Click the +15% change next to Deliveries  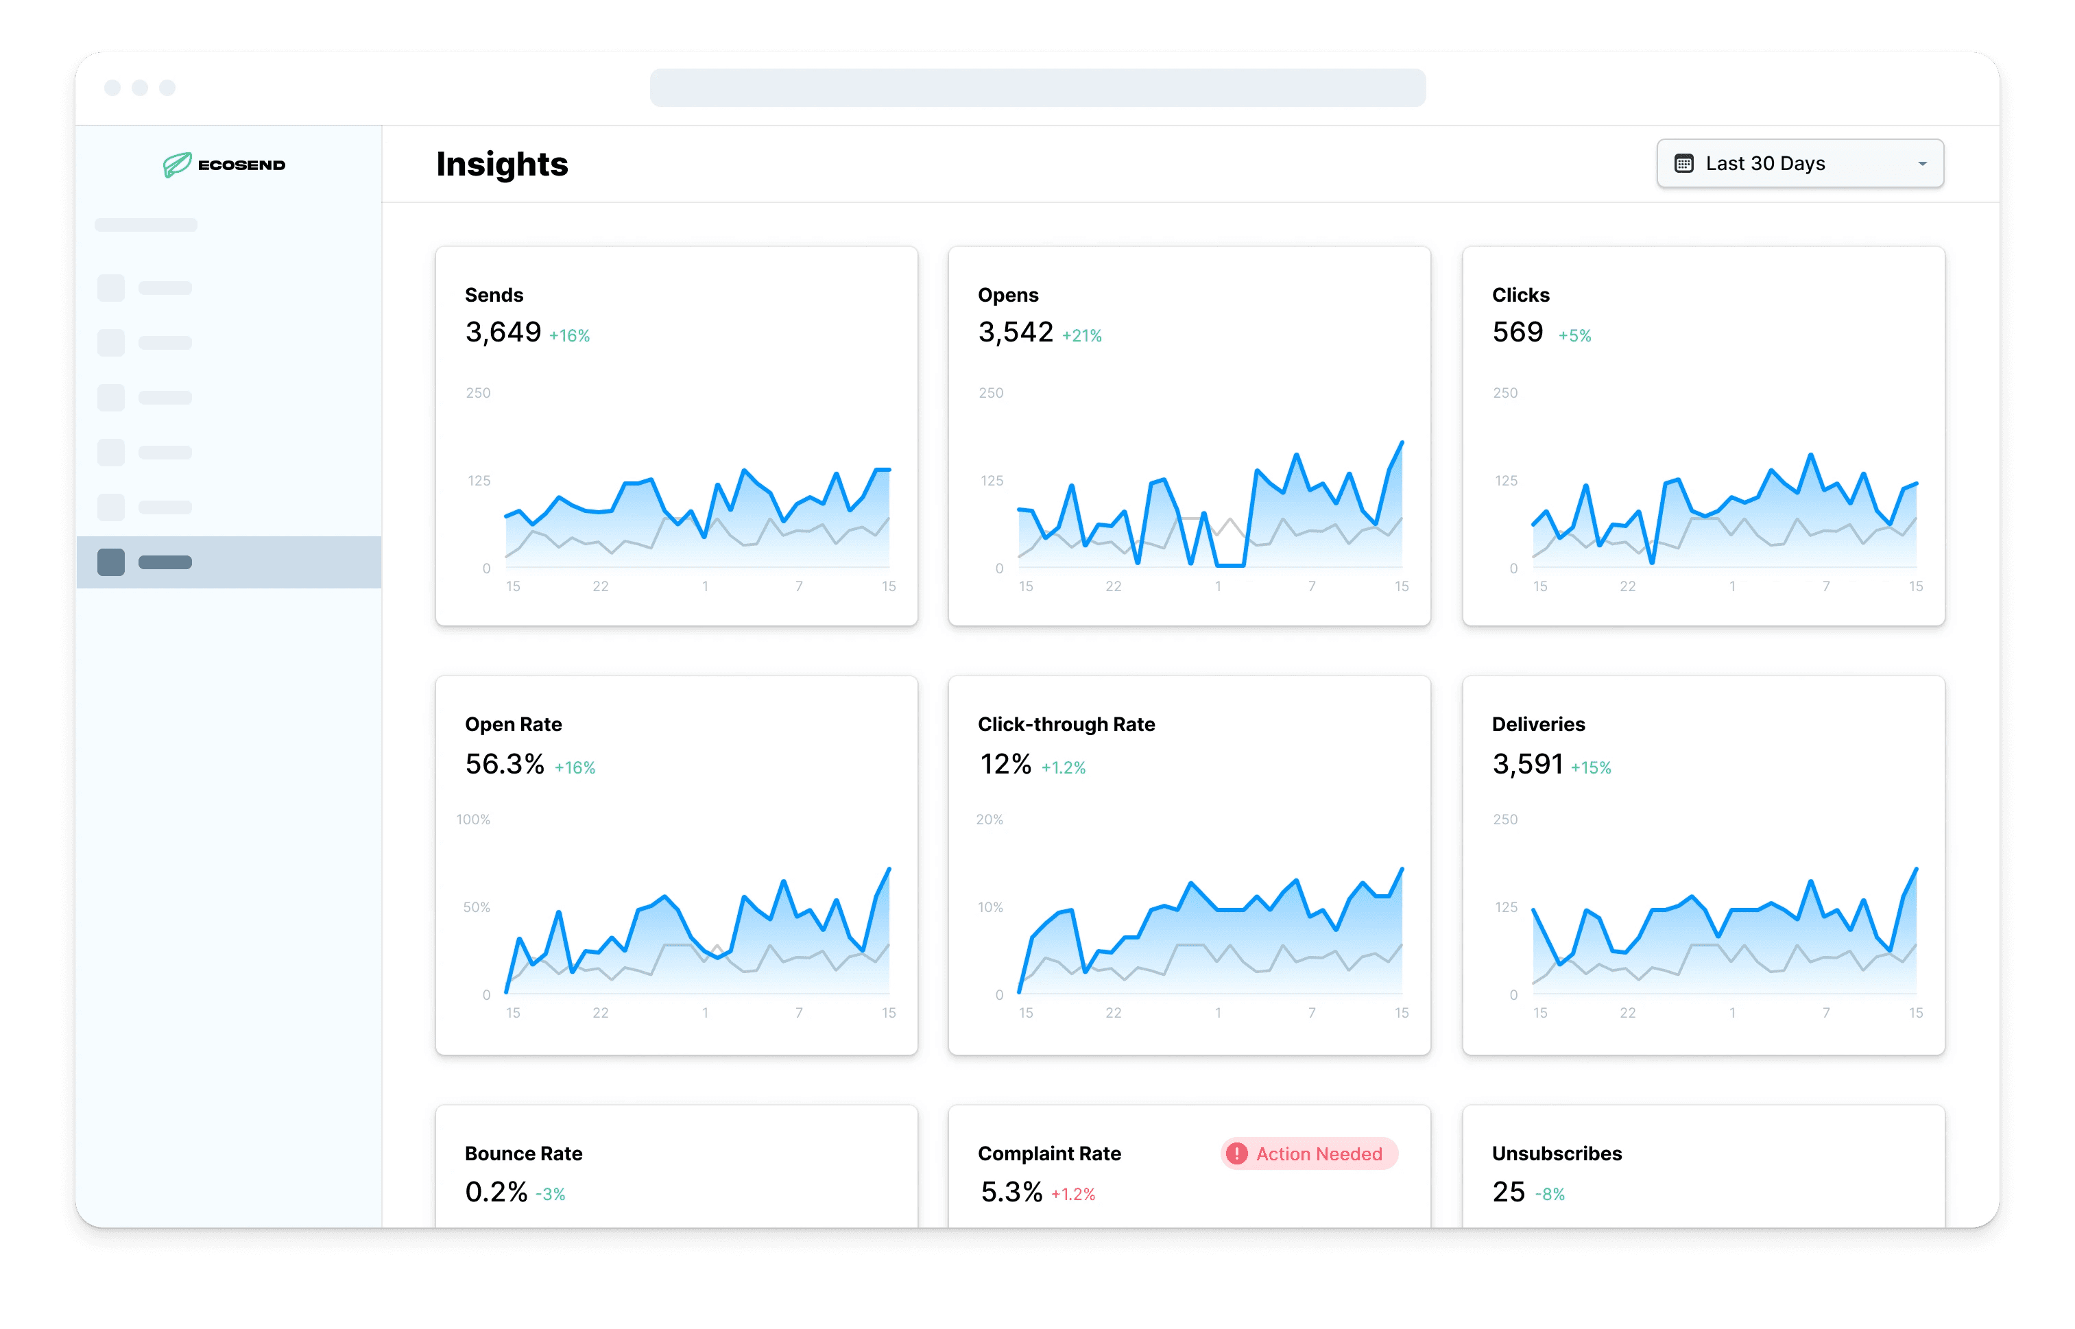[x=1591, y=767]
